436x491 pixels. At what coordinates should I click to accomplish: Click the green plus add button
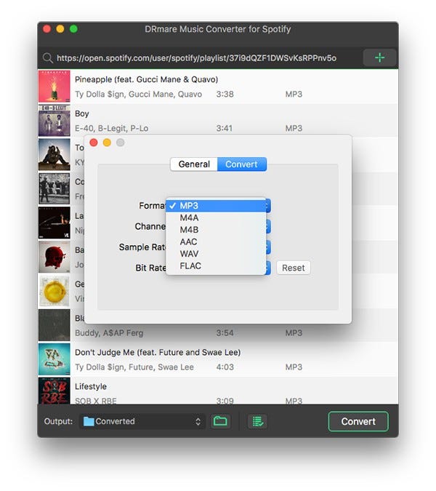coord(379,57)
